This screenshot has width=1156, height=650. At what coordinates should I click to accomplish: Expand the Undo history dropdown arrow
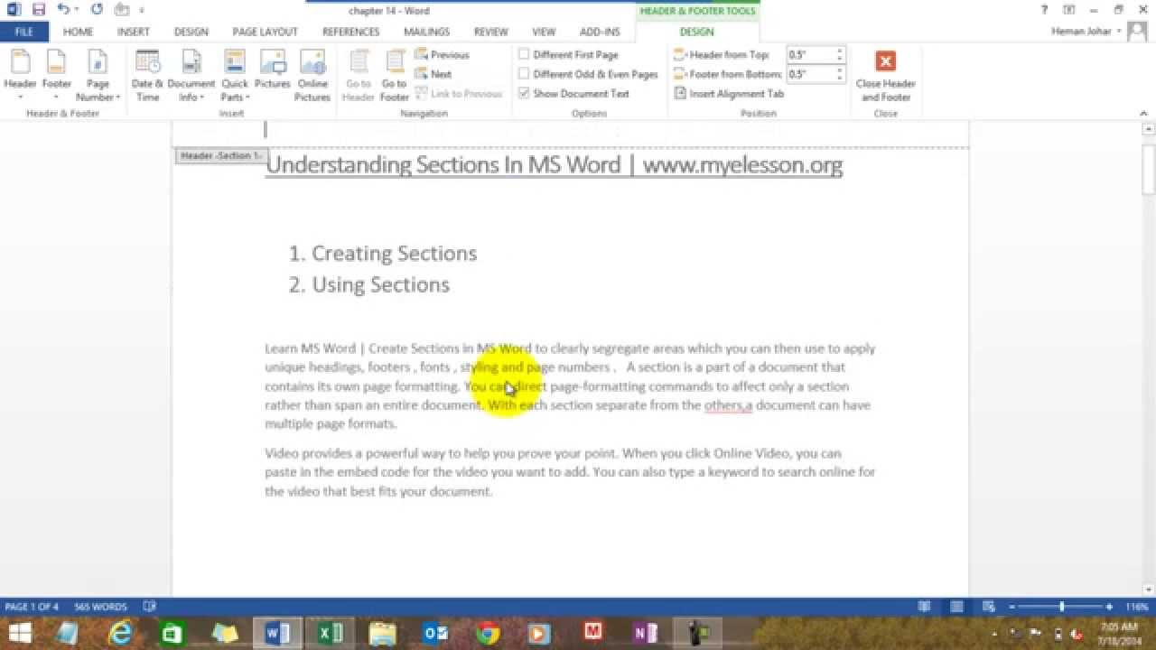(x=77, y=10)
